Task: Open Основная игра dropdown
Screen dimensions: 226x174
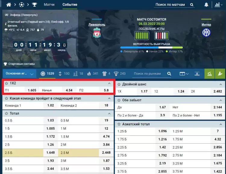Action: [x=20, y=74]
